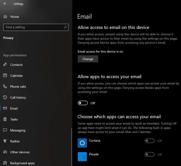Toggle Cortana email access switch
This screenshot has height=166, width=181.
click(150, 141)
